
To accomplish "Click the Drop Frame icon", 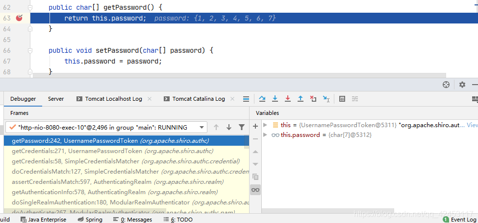I will 313,99.
